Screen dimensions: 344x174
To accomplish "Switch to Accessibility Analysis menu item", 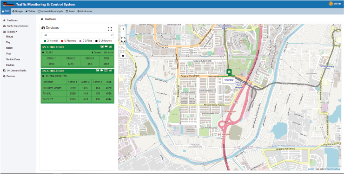I will pyautogui.click(x=50, y=11).
